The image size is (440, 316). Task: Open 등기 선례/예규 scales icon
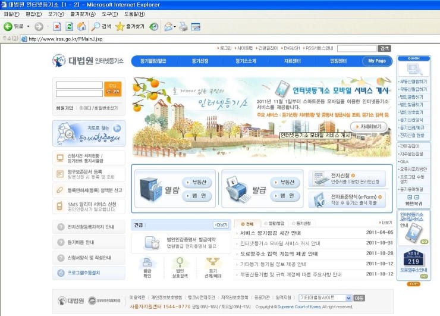[x=213, y=268]
